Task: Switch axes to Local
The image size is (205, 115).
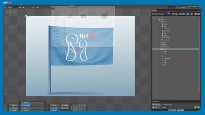Action: tap(54, 105)
